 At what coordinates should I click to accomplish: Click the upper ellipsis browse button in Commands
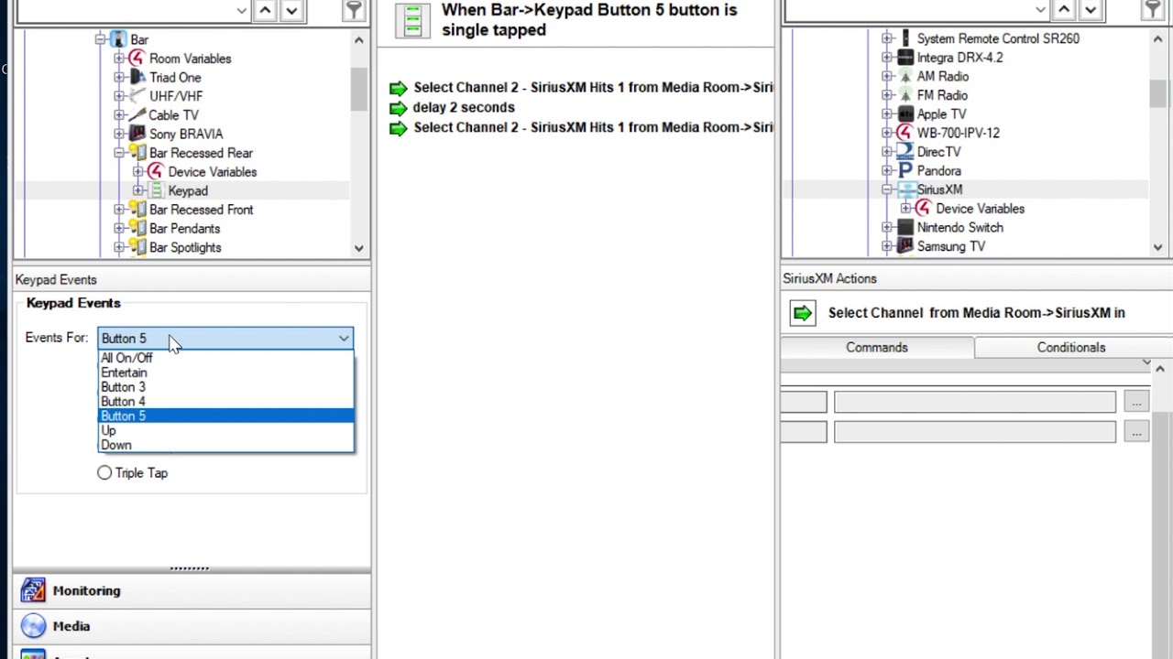tap(1136, 402)
